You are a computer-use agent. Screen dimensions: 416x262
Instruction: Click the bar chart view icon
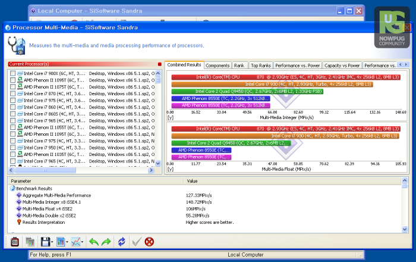(x=61, y=242)
